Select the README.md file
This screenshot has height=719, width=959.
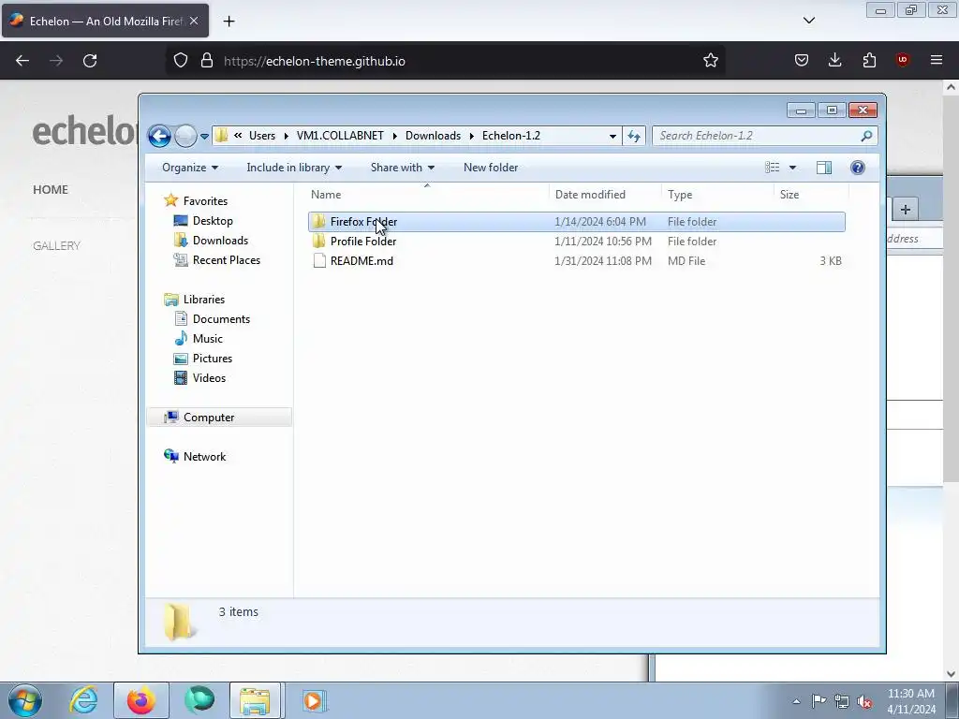click(x=577, y=261)
